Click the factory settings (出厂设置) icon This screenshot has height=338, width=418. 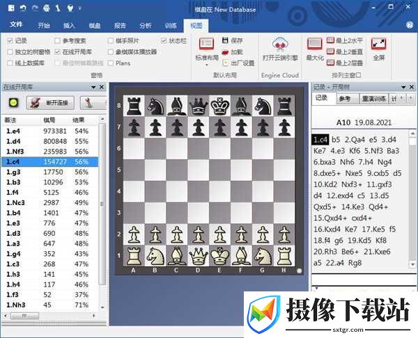click(x=226, y=63)
